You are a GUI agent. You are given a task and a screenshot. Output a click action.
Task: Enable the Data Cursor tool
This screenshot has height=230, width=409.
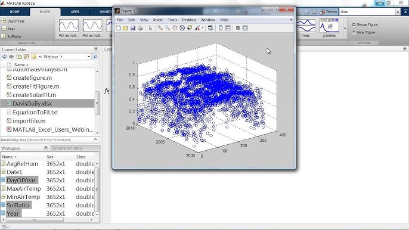pyautogui.click(x=190, y=28)
